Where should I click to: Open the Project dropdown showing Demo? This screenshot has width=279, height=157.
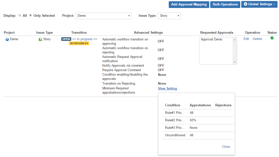click(x=103, y=16)
